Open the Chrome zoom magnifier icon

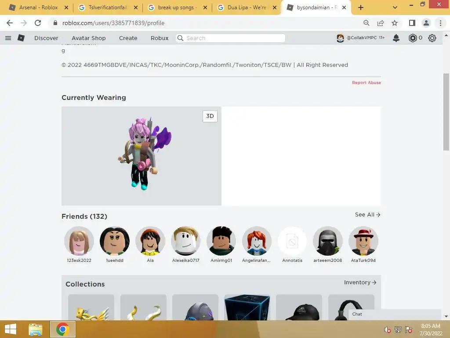coord(366,23)
